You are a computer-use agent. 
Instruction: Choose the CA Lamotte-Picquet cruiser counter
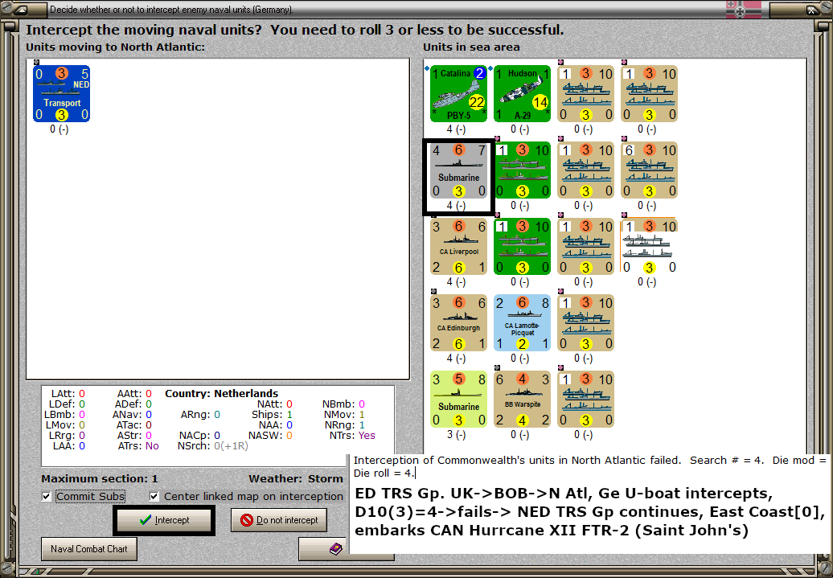point(522,323)
